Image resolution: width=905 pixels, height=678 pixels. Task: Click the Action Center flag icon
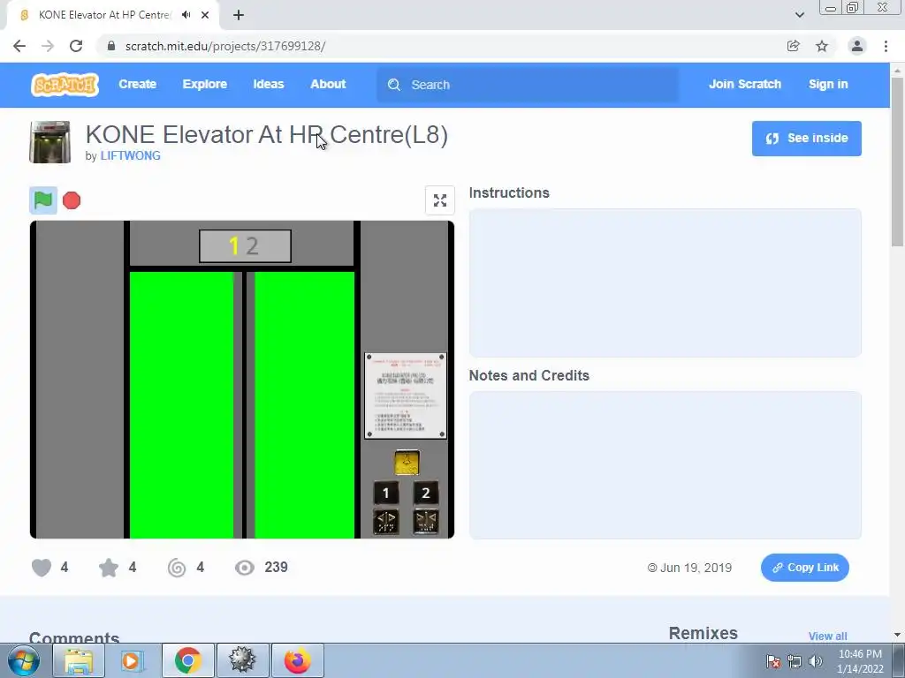pos(773,661)
